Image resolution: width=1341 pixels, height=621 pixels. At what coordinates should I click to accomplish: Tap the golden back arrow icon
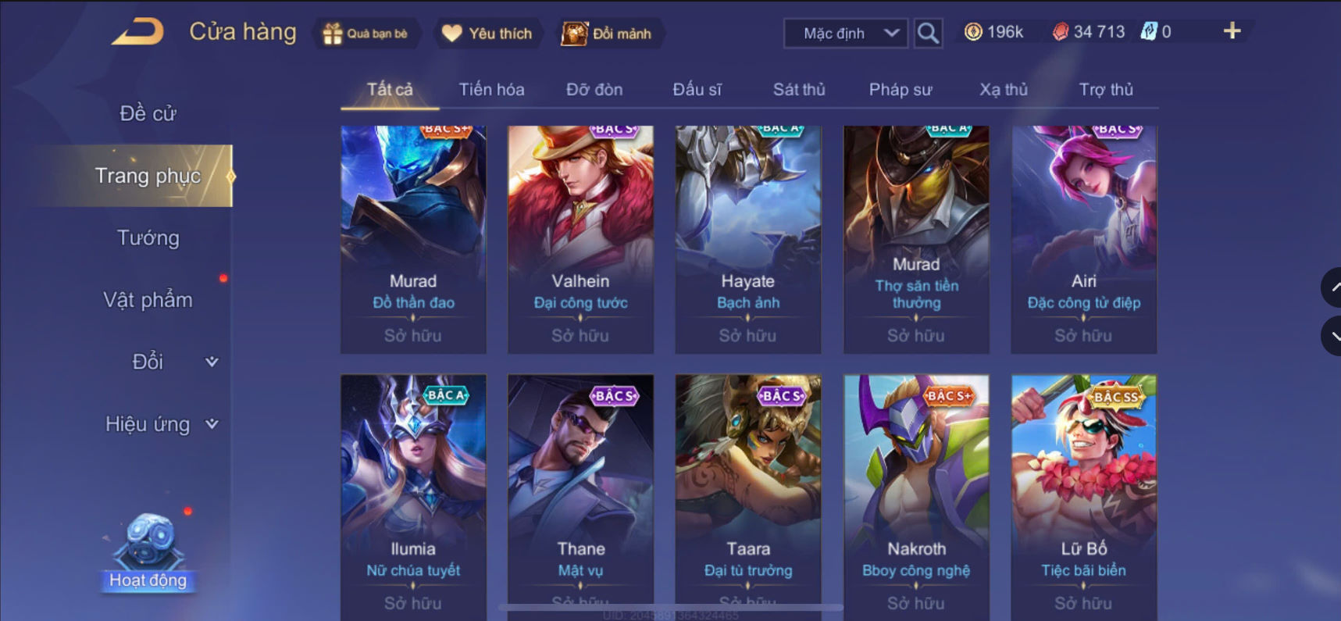click(138, 32)
